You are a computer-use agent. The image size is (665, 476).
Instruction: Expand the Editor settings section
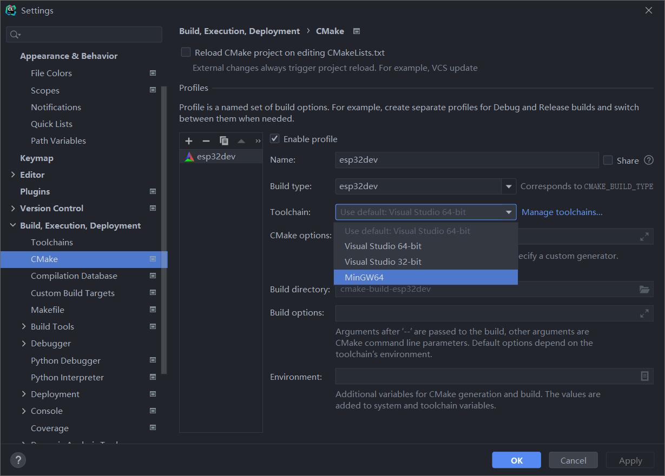tap(13, 175)
